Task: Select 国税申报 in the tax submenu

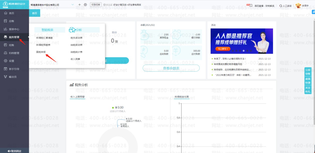Action: tap(41, 52)
